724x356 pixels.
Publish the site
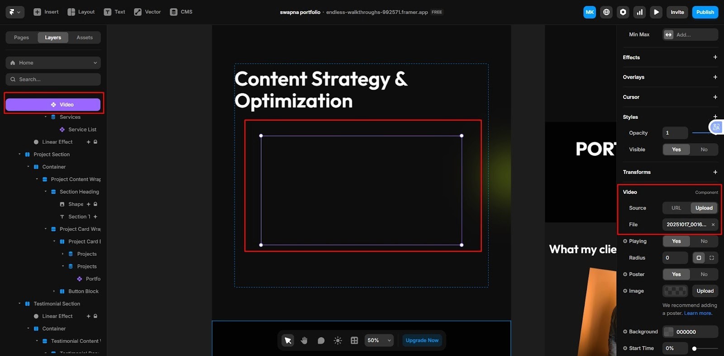pos(705,12)
